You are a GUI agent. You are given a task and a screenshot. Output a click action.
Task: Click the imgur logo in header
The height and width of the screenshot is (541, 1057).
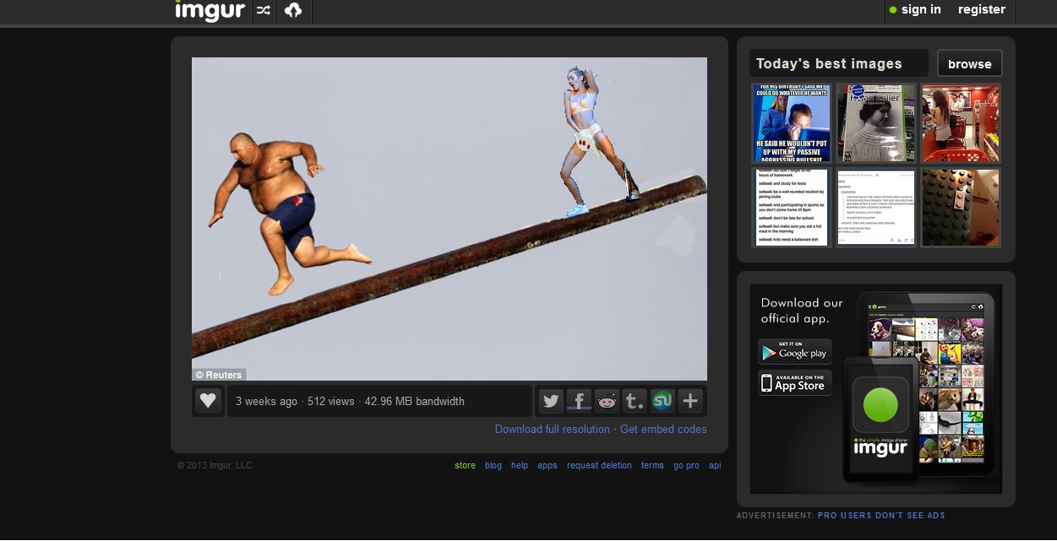pyautogui.click(x=210, y=11)
